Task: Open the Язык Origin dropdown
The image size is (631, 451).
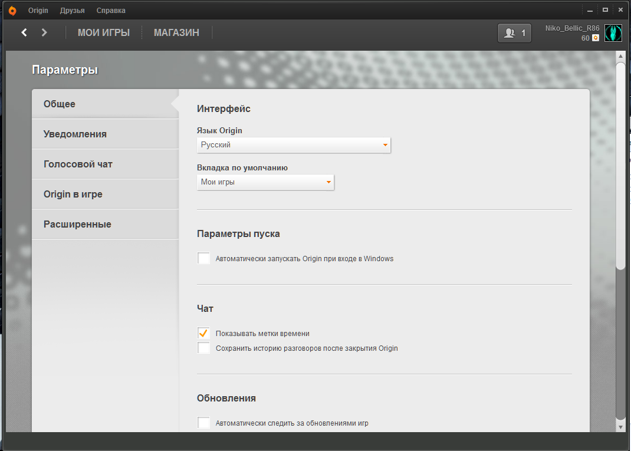Action: 294,145
